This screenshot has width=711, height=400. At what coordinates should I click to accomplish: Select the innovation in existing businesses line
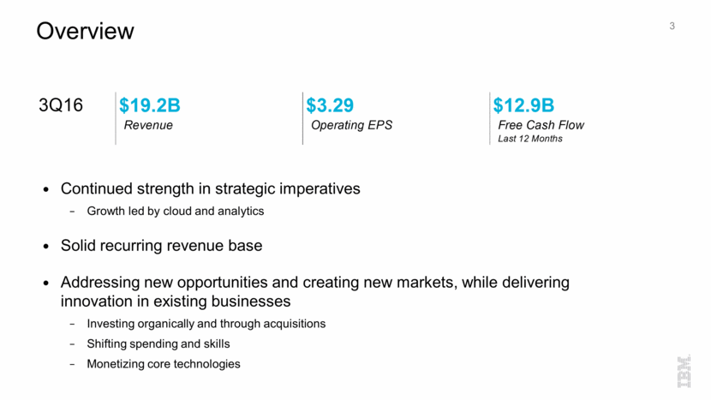point(176,301)
